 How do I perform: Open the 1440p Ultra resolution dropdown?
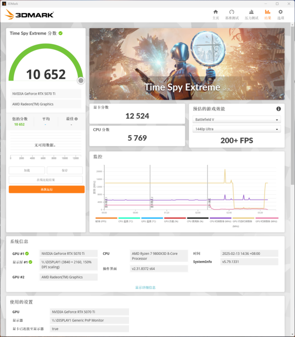237,129
